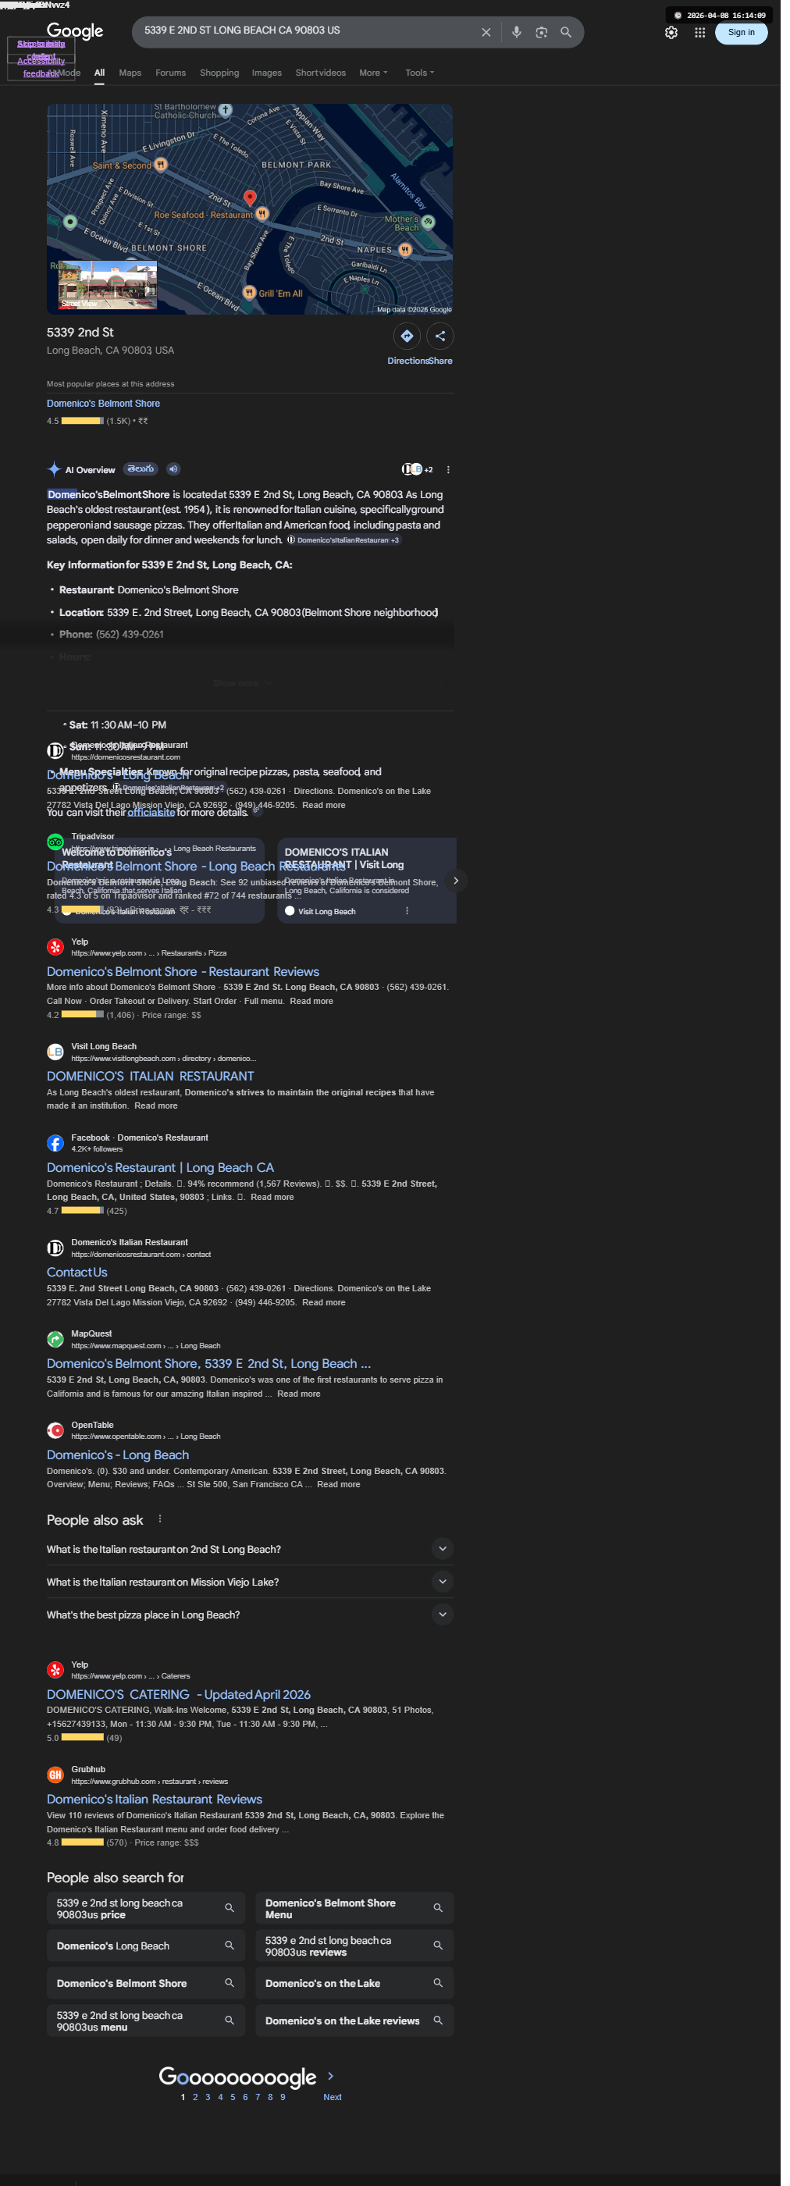Click the Share icon below the map

pyautogui.click(x=439, y=336)
